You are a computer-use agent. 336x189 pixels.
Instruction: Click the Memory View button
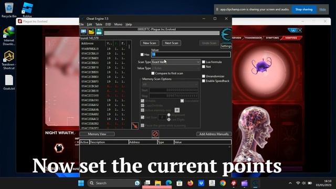coord(97,134)
